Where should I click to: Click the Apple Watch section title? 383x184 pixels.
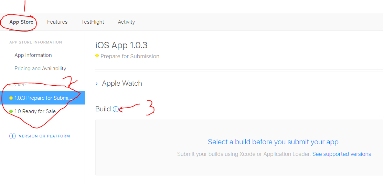122,83
